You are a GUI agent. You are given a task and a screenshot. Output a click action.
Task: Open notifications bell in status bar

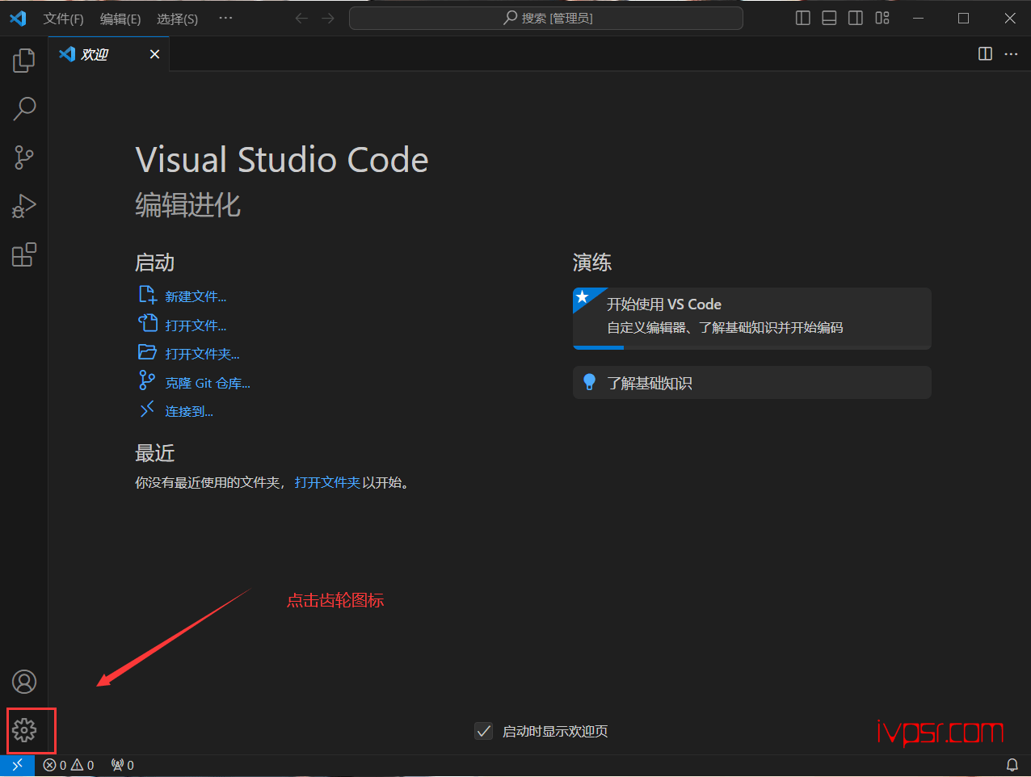point(1012,765)
